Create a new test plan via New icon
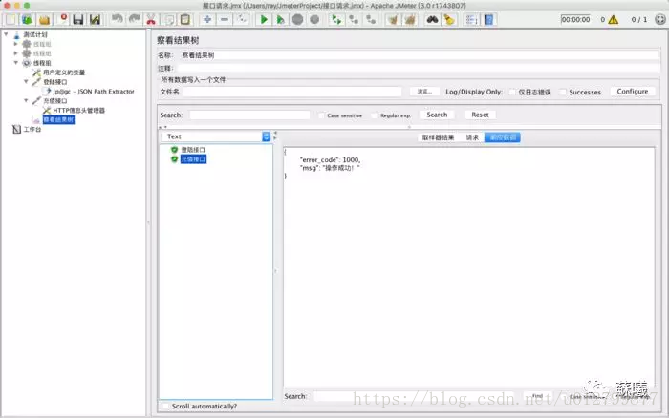 click(11, 20)
